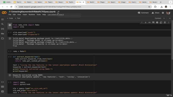The image size is (173, 97).
Task: Expand the Connect options dropdown arrow
Action: point(164,18)
